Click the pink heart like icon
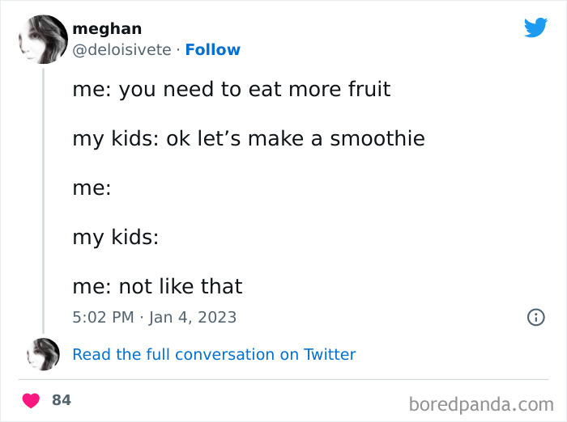 [x=32, y=400]
